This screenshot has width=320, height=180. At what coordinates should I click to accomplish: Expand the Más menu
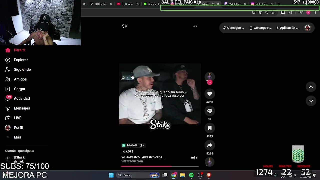click(13, 137)
